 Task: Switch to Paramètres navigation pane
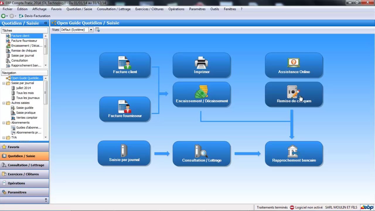(x=25, y=193)
